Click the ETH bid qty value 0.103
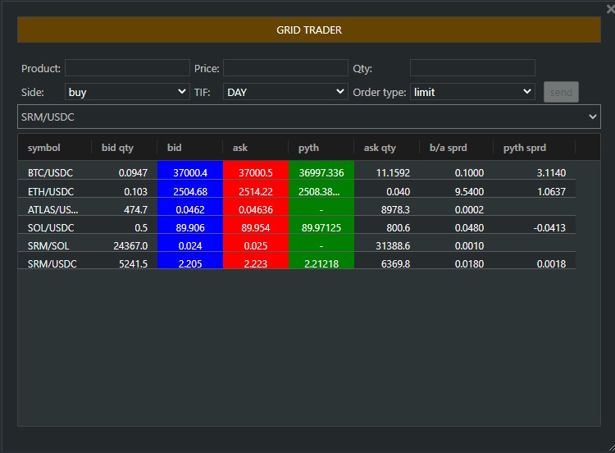This screenshot has width=615, height=453. pyautogui.click(x=135, y=191)
